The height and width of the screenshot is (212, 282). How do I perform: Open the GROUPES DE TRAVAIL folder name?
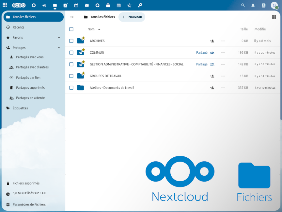(106, 76)
